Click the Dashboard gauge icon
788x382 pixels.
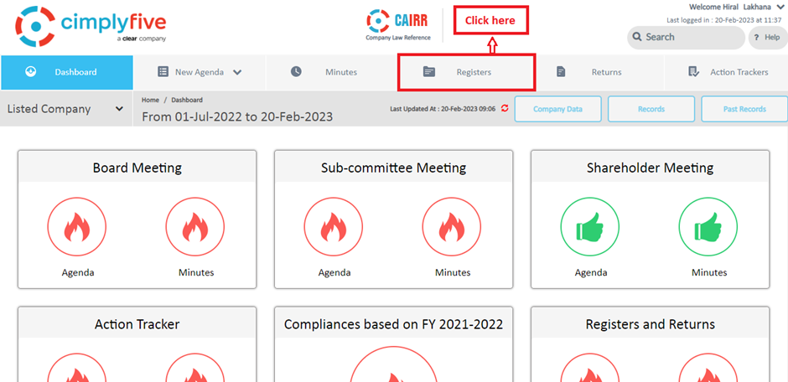pos(30,72)
